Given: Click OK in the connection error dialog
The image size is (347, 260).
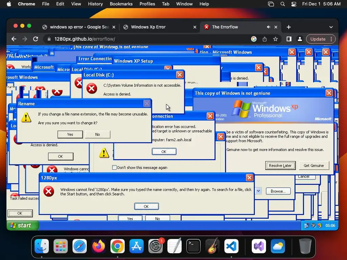Looking at the screenshot, I should point(164,152).
